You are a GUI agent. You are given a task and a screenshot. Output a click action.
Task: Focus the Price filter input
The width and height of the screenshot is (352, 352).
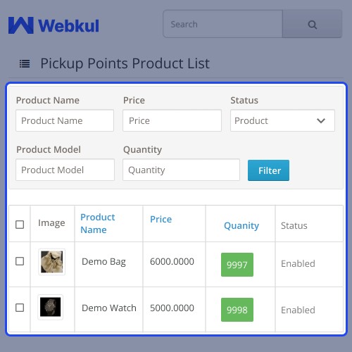(x=172, y=120)
